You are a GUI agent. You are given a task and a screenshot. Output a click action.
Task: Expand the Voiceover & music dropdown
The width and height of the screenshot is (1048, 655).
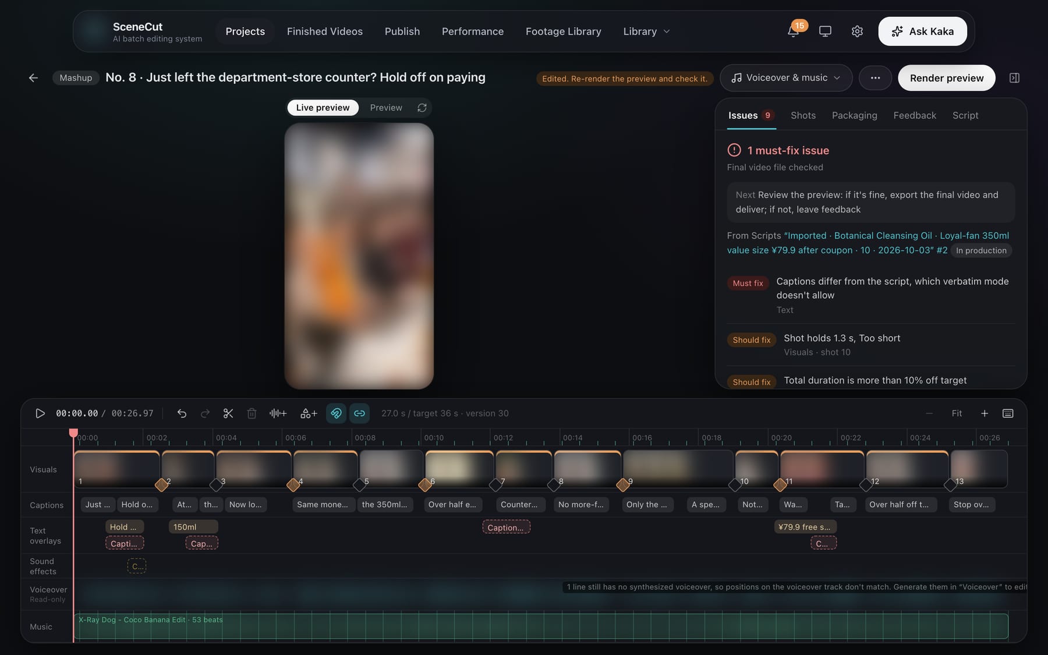pos(786,78)
